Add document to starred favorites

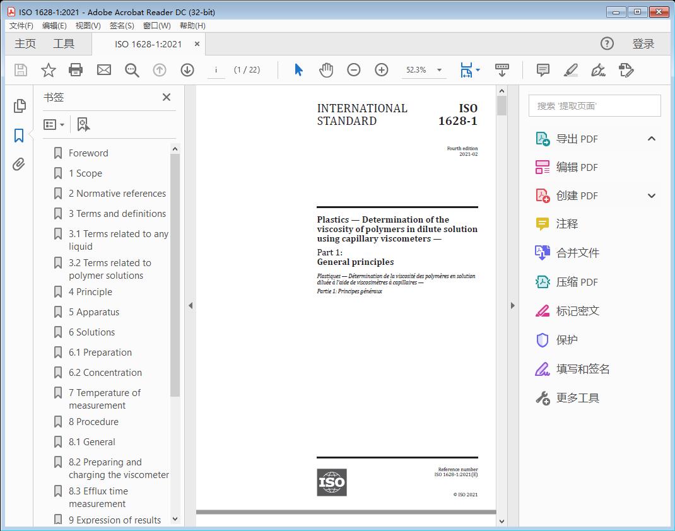(48, 70)
